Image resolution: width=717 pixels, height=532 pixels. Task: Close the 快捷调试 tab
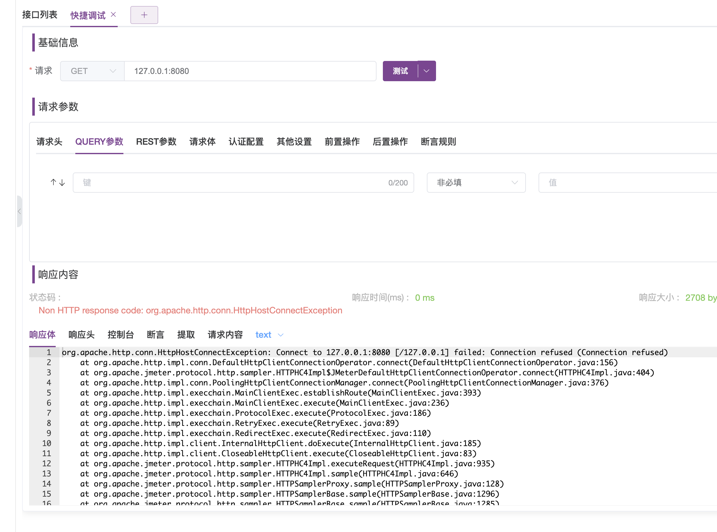coord(113,14)
